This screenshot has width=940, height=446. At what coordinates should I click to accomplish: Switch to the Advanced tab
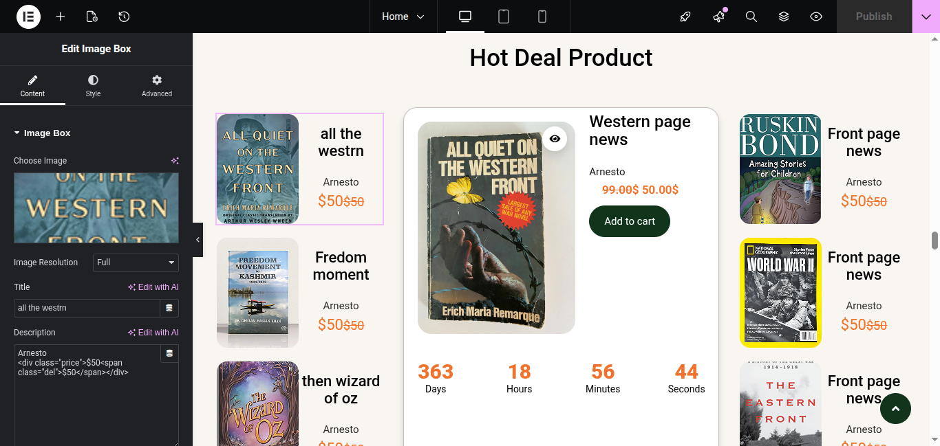coord(157,86)
